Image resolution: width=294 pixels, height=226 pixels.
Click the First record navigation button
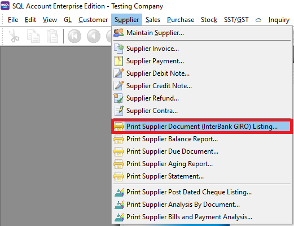point(74,36)
